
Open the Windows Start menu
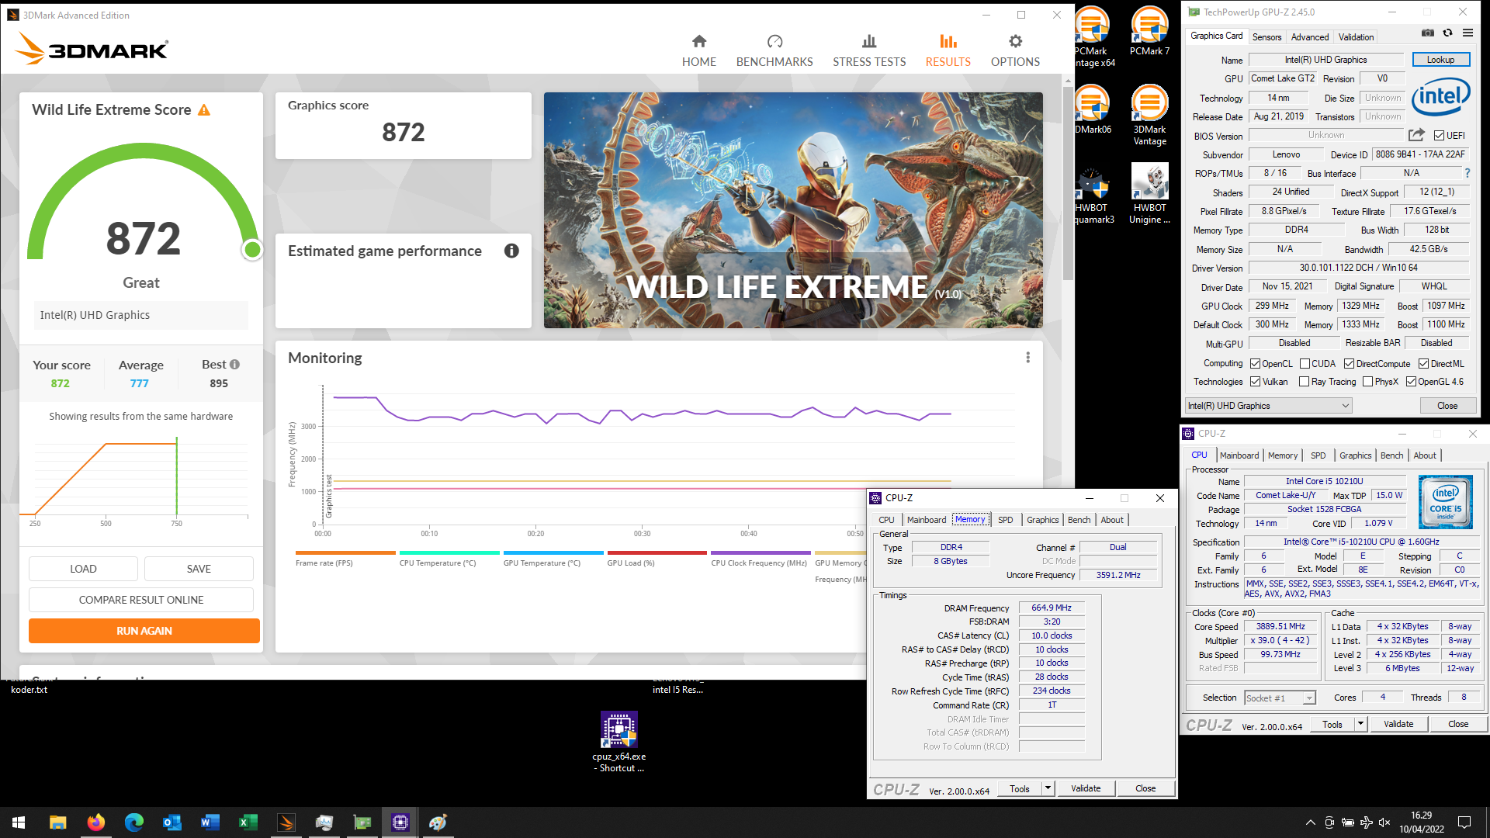click(x=19, y=822)
